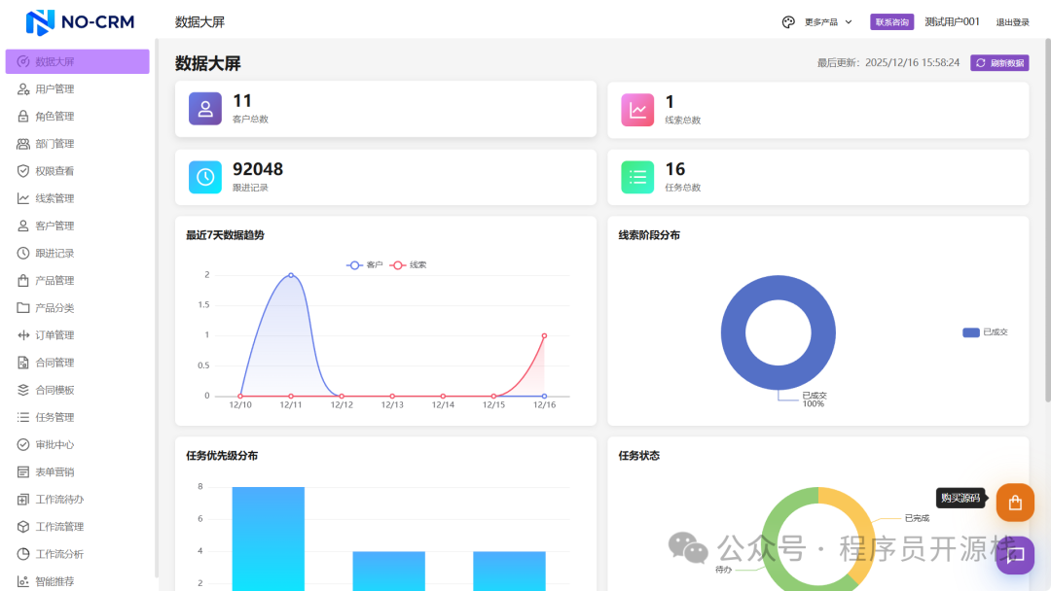Select 数据大屏 in the sidebar

(x=77, y=61)
